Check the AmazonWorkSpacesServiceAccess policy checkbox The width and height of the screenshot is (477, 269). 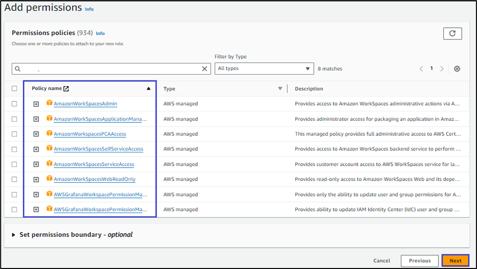[14, 164]
